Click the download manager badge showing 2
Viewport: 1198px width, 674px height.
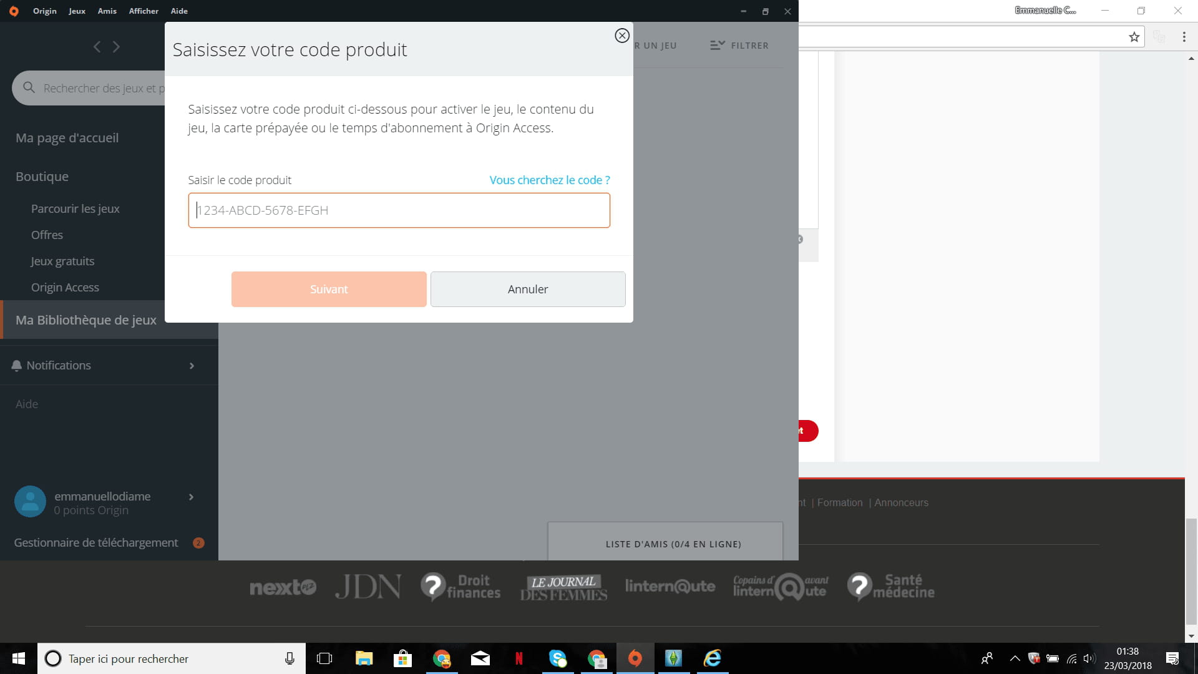198,543
